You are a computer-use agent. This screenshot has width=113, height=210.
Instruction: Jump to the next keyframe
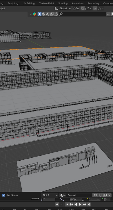[84, 204]
